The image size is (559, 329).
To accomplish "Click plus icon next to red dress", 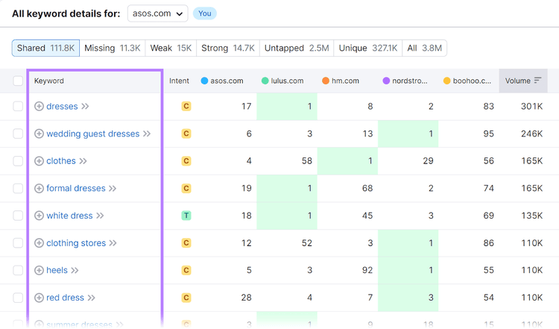I will tap(39, 298).
